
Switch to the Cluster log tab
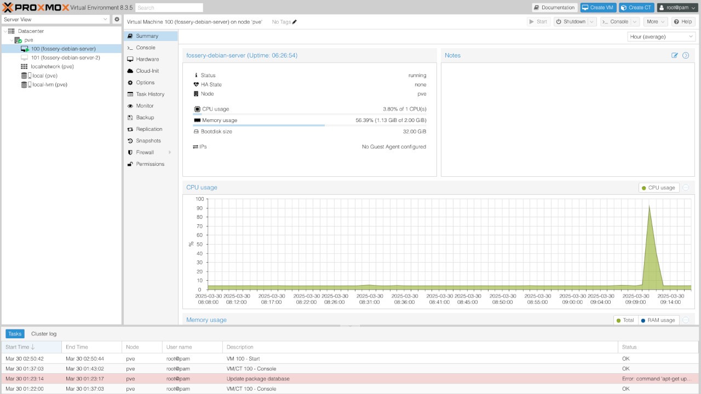pyautogui.click(x=44, y=334)
